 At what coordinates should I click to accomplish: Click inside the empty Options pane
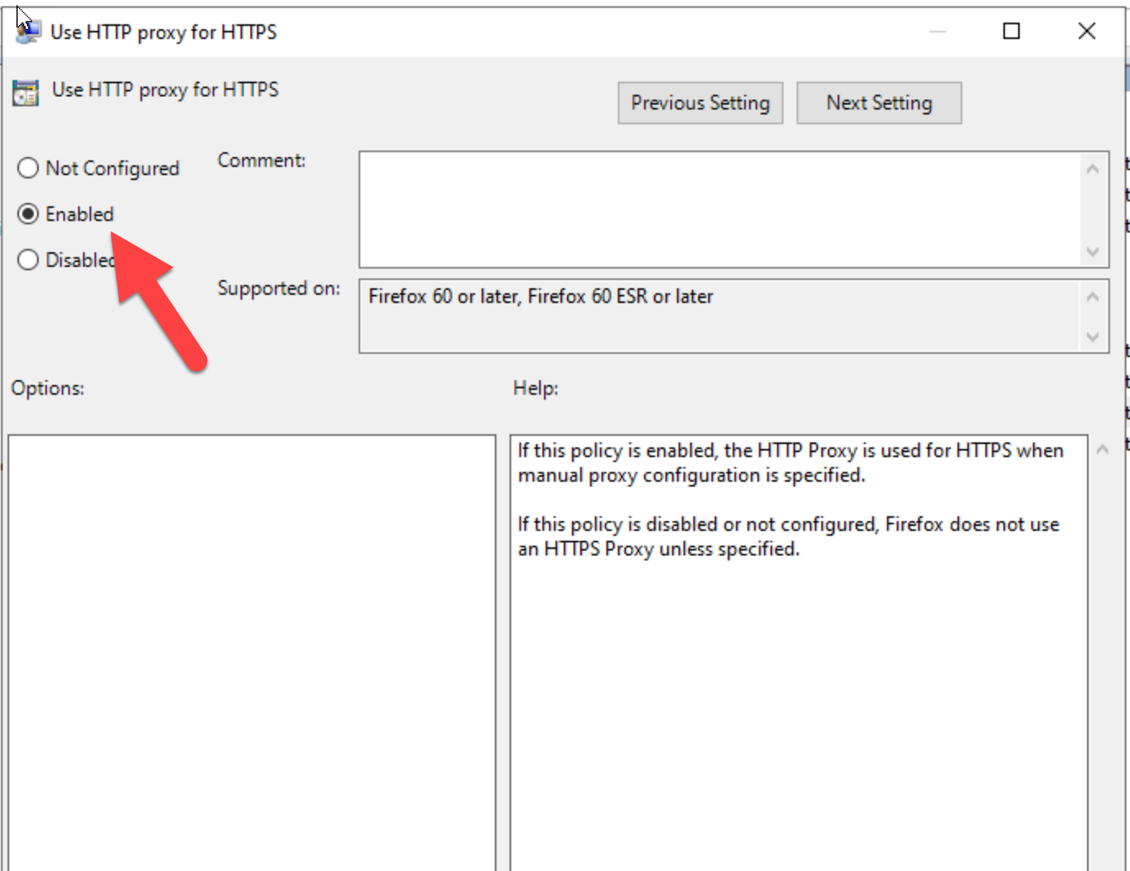(252, 649)
